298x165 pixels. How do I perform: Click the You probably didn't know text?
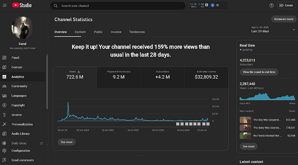[x=22, y=48]
